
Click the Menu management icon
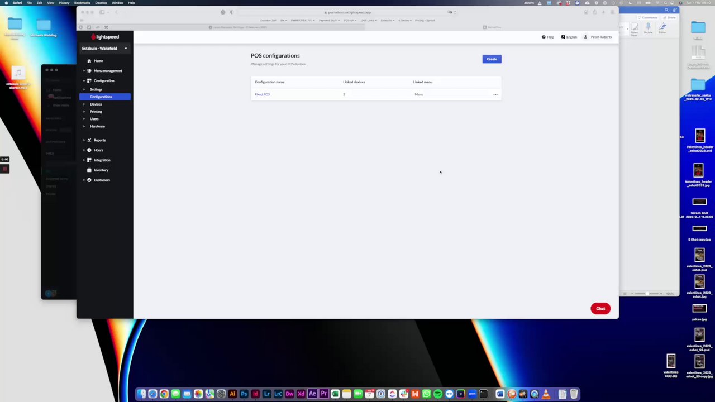pos(89,71)
